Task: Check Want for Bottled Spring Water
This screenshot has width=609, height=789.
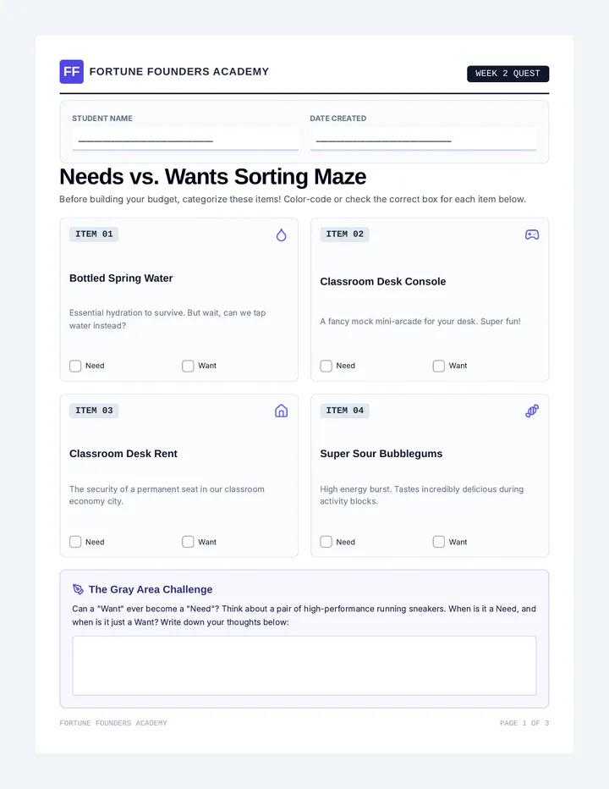Action: point(188,366)
